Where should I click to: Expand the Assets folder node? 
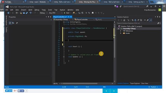click(x=121, y=33)
